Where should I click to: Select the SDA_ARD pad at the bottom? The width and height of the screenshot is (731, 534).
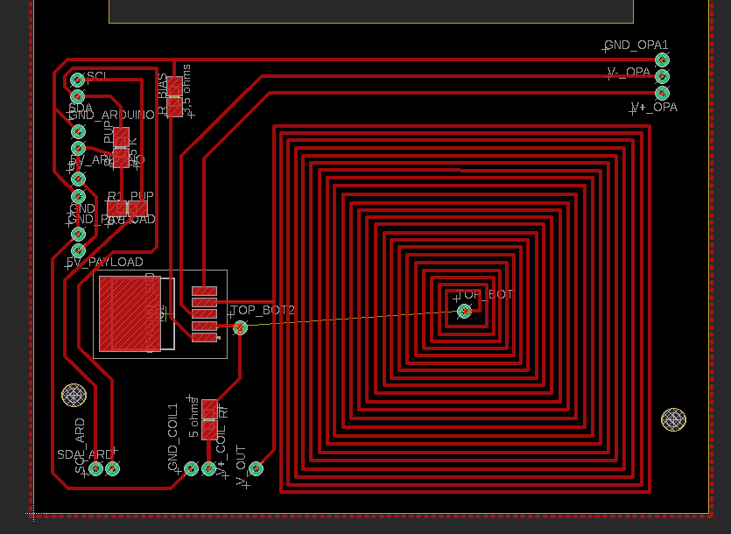pyautogui.click(x=112, y=469)
